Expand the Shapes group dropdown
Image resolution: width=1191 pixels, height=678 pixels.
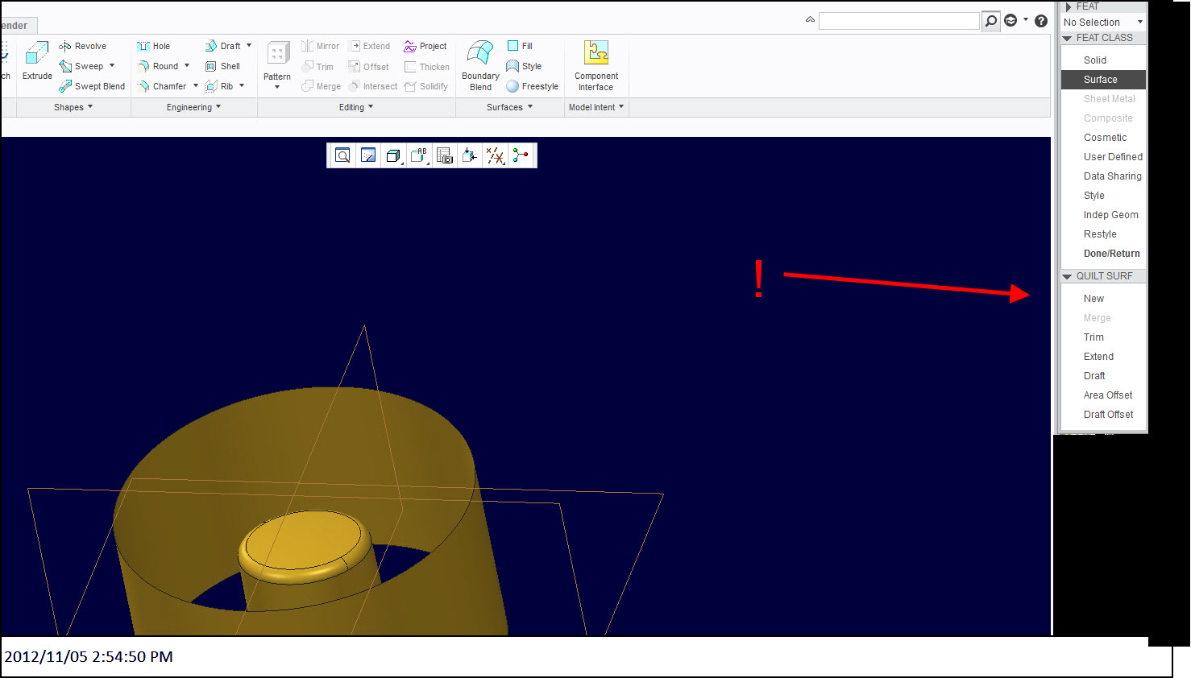[x=73, y=107]
